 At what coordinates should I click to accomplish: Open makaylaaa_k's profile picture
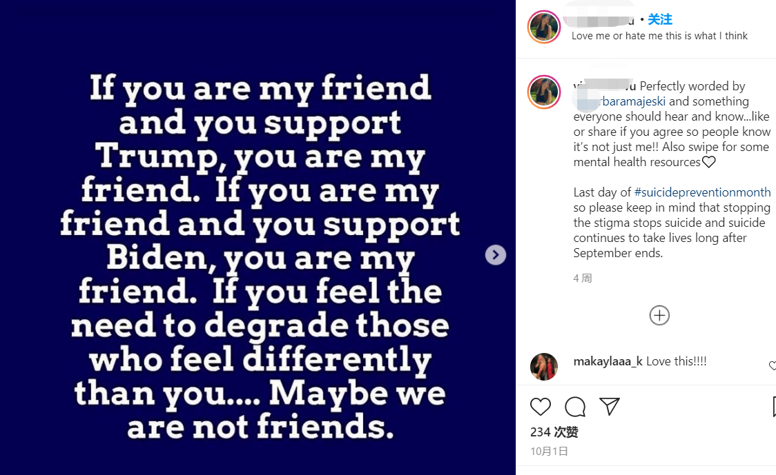[x=544, y=367]
